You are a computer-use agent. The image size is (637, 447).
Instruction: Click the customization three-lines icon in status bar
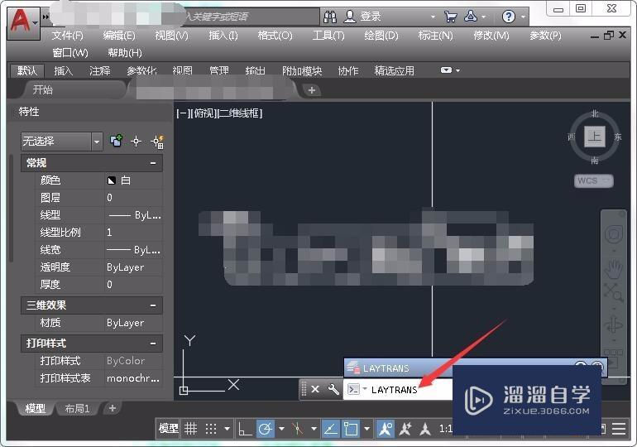pyautogui.click(x=619, y=429)
